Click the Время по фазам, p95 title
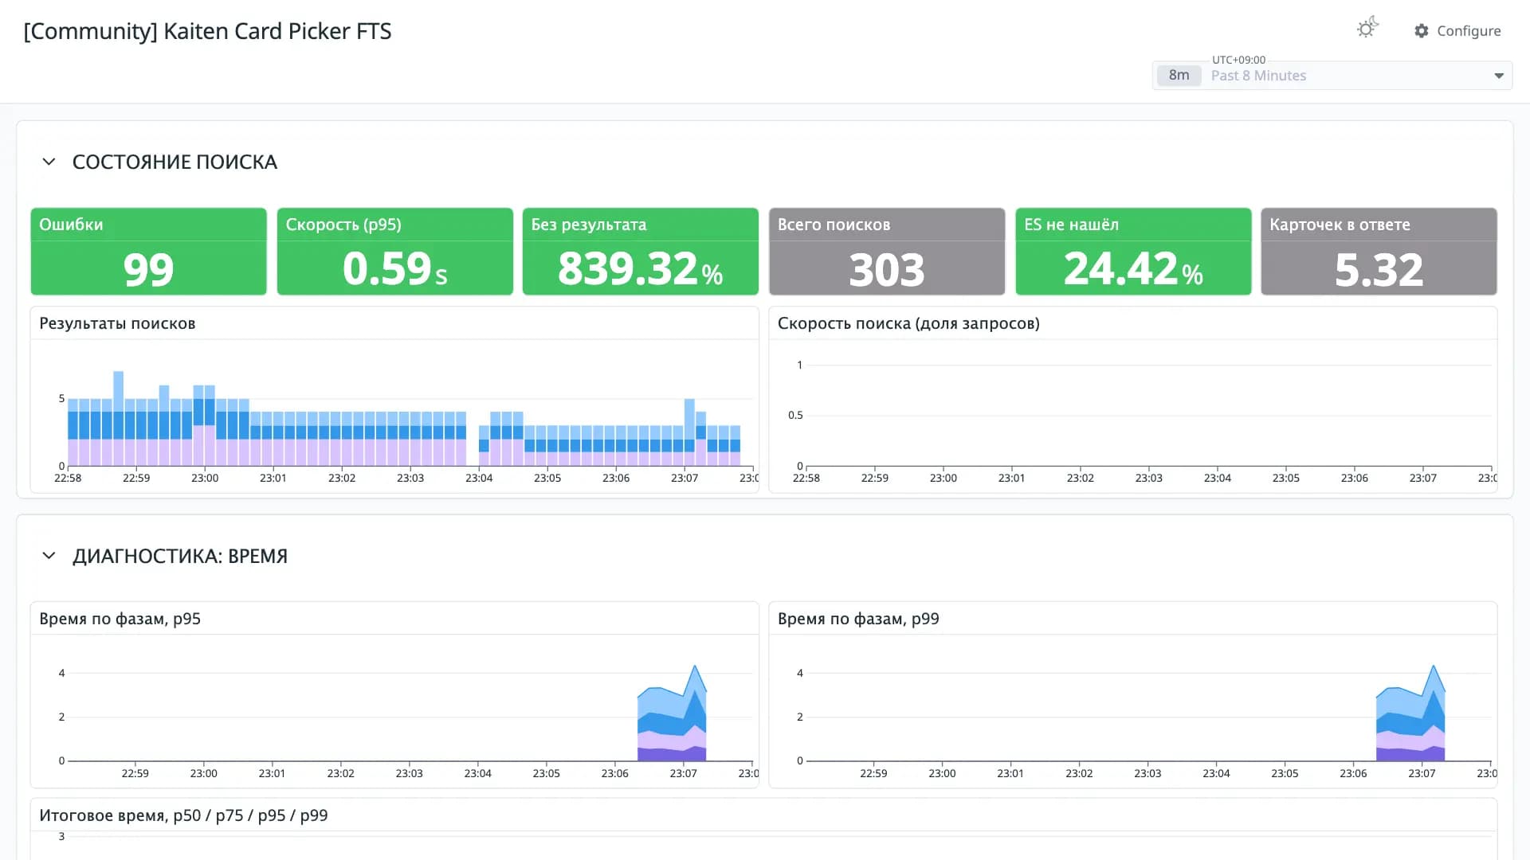1530x860 pixels. [x=120, y=619]
